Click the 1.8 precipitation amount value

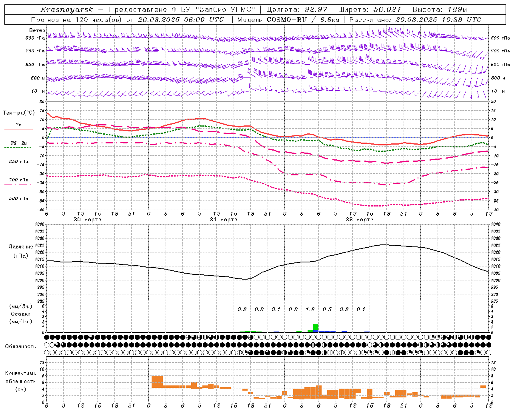click(x=310, y=310)
